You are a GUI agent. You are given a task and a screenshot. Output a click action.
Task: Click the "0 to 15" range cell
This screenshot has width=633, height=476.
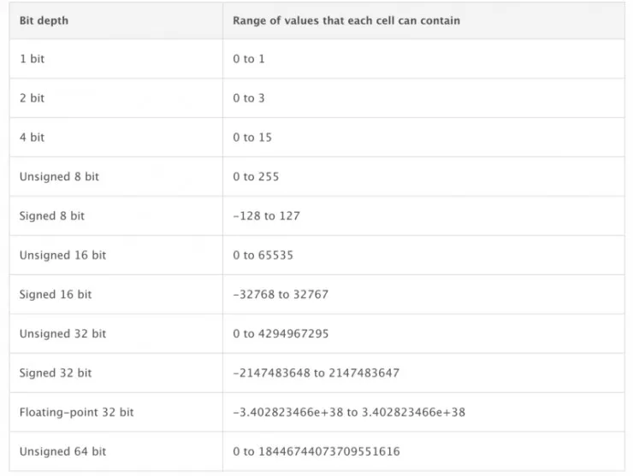click(252, 138)
